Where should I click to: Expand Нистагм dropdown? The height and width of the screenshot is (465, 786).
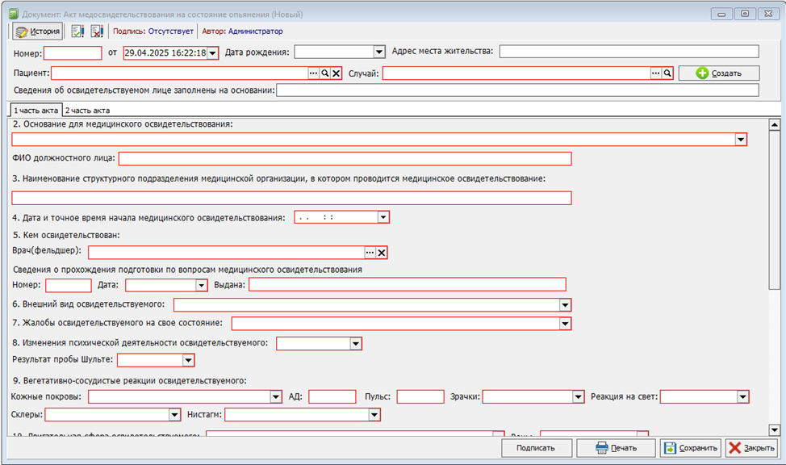tap(374, 414)
